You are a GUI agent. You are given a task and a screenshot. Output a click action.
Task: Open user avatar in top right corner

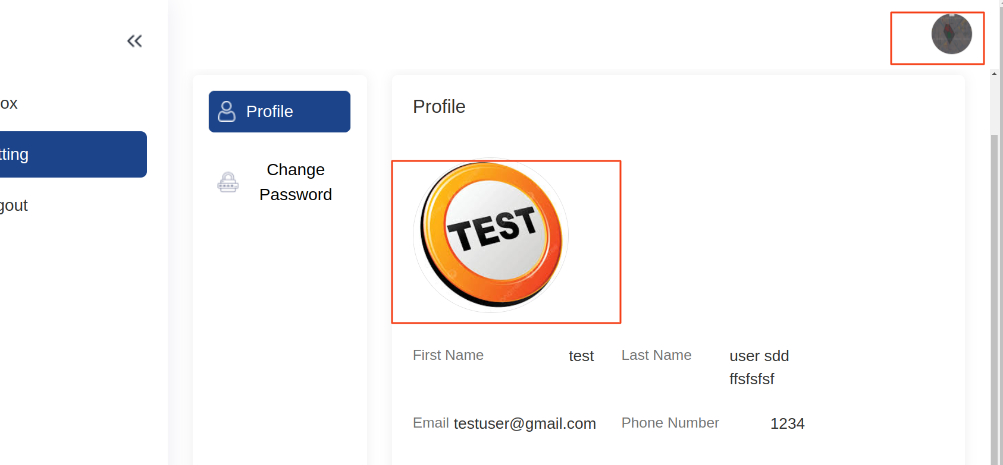click(x=951, y=34)
